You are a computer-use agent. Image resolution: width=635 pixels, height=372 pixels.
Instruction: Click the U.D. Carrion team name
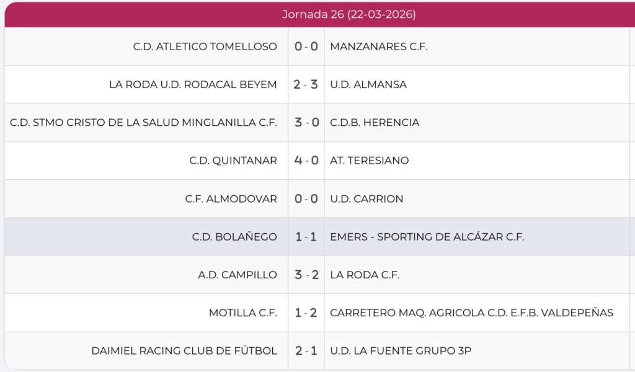coord(366,199)
